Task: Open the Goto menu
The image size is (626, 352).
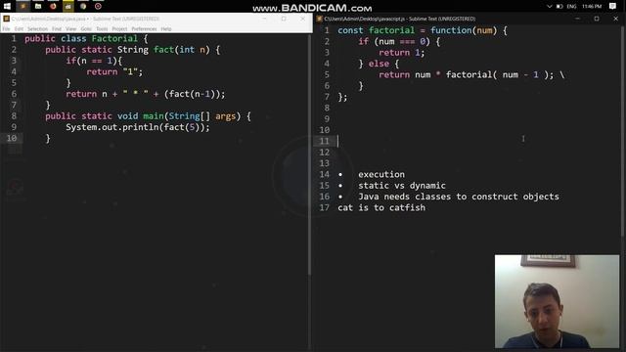Action: coord(86,28)
